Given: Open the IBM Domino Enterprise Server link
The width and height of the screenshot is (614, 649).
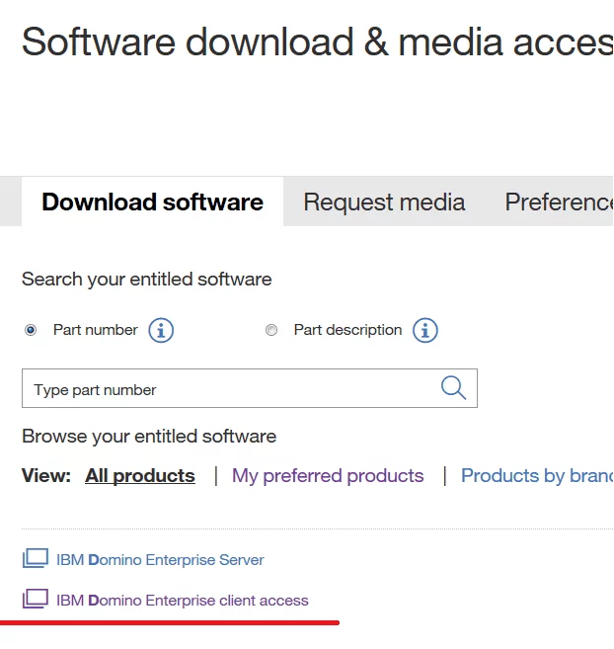Looking at the screenshot, I should (x=160, y=560).
